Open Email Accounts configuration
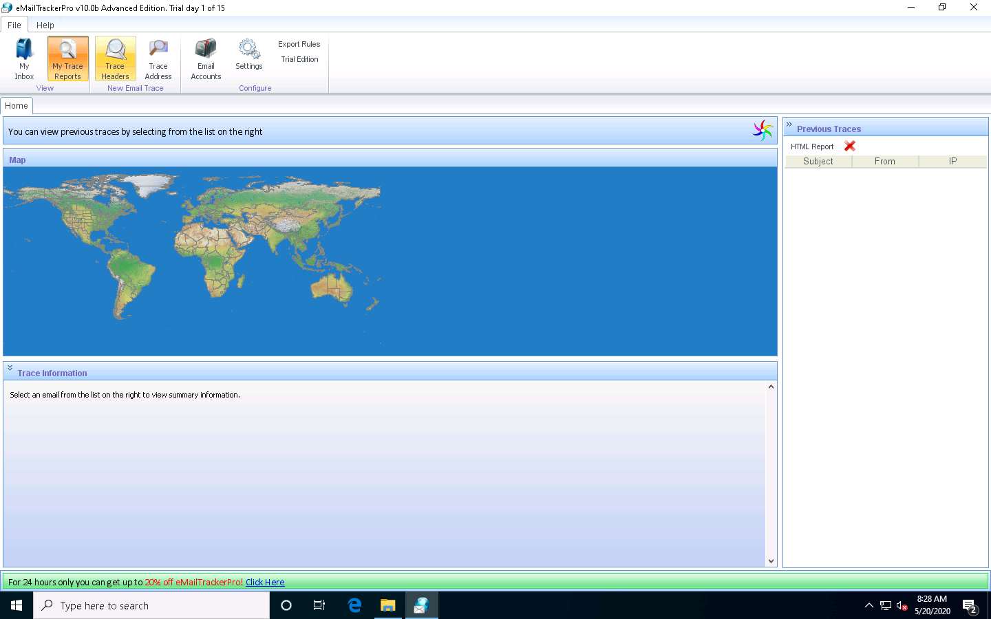Image resolution: width=991 pixels, height=619 pixels. point(206,59)
